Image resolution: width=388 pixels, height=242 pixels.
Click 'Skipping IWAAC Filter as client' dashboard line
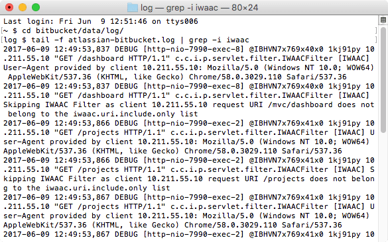coord(75,105)
